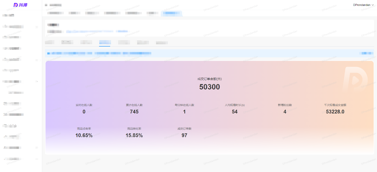
Task: Click the chevron next to DPrendandan
Action: (x=373, y=5)
